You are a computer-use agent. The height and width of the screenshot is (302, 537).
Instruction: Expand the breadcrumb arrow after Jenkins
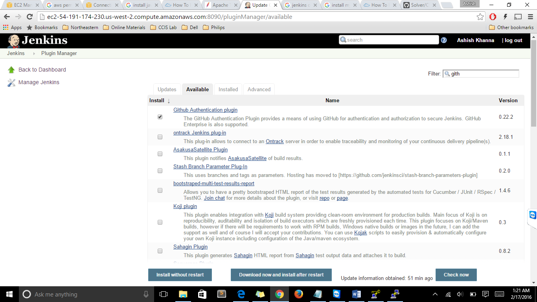coord(34,53)
